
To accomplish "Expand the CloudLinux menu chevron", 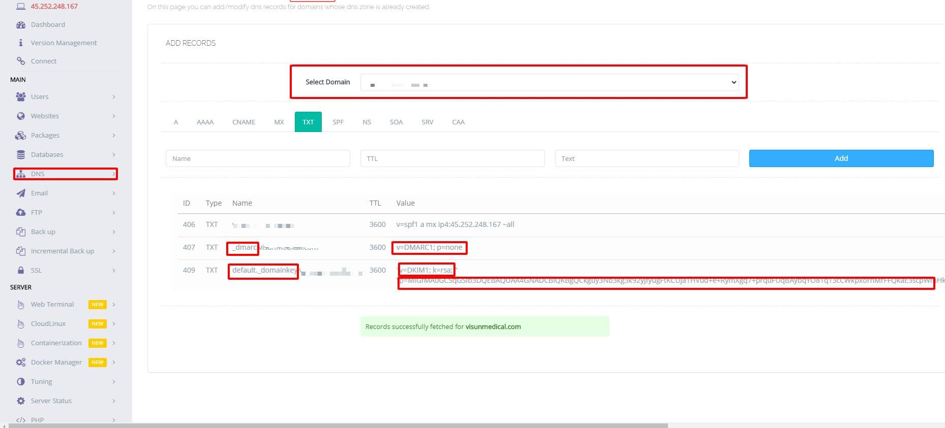I will click(x=114, y=323).
